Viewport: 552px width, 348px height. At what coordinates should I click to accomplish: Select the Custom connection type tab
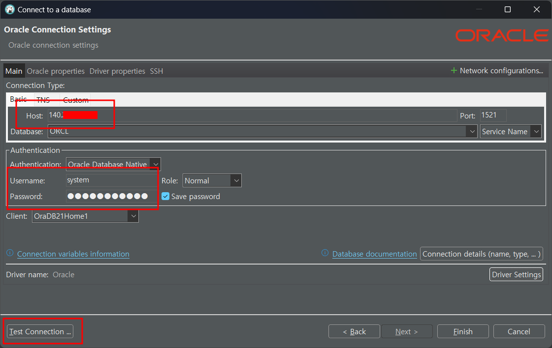tap(75, 100)
